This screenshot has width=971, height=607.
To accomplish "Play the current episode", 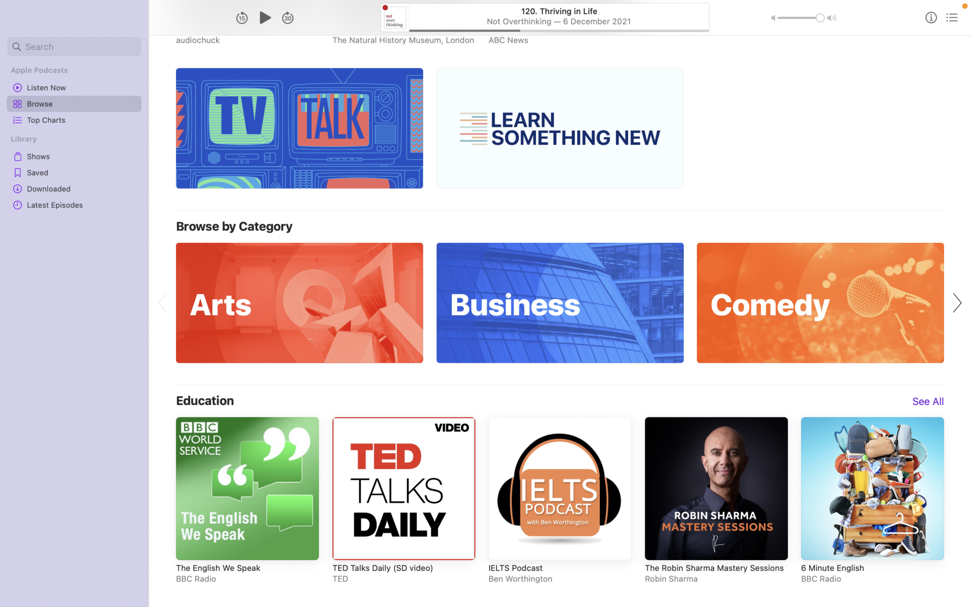I will (265, 18).
